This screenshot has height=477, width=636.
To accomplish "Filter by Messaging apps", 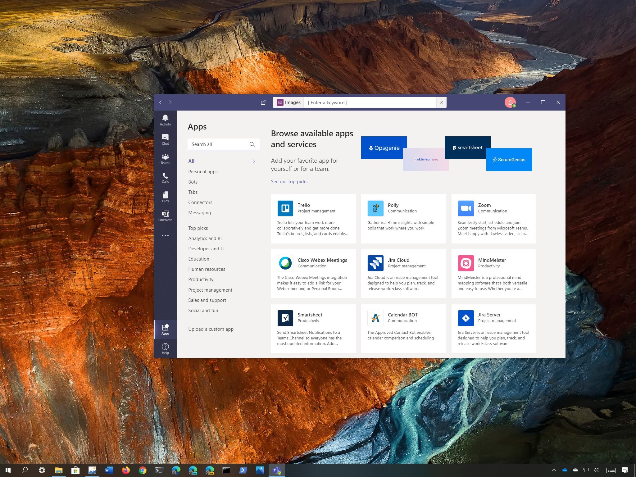I will [199, 213].
